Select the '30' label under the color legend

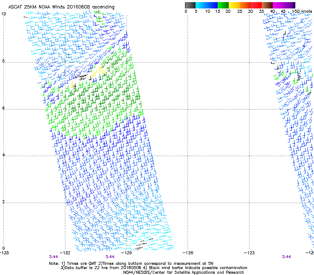(x=250, y=11)
